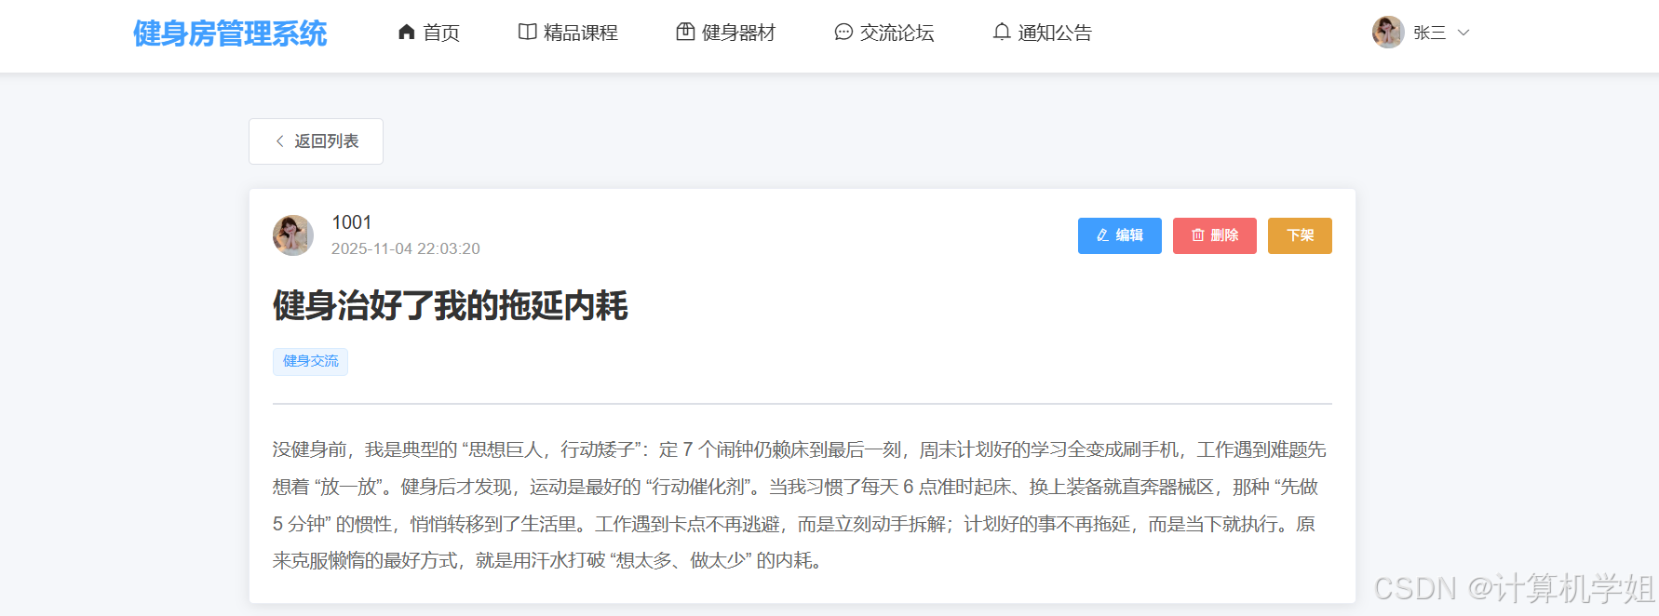Image resolution: width=1659 pixels, height=616 pixels.
Task: Click the orange 下架 button
Action: tap(1300, 235)
